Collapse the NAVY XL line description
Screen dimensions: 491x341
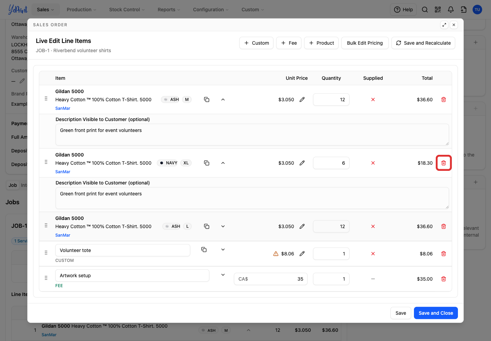coord(223,163)
